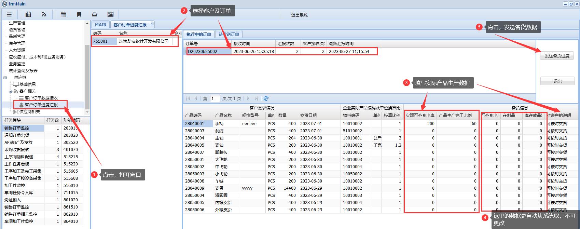
Task: Click the inbox tray toolbar icon
Action: 95,14
